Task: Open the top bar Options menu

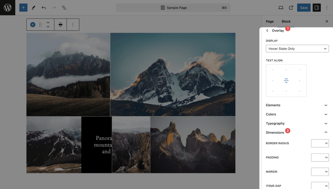Action: click(x=327, y=8)
